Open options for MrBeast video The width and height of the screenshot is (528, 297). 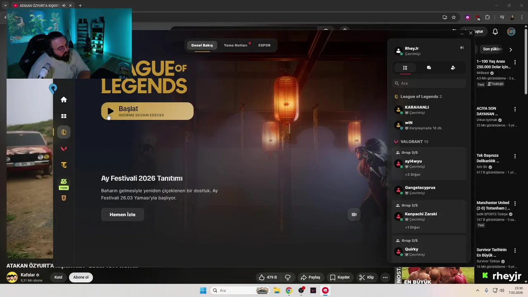tap(515, 62)
